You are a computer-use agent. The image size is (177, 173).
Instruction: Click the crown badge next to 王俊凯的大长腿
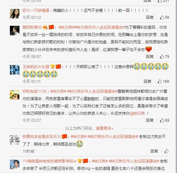point(53,67)
